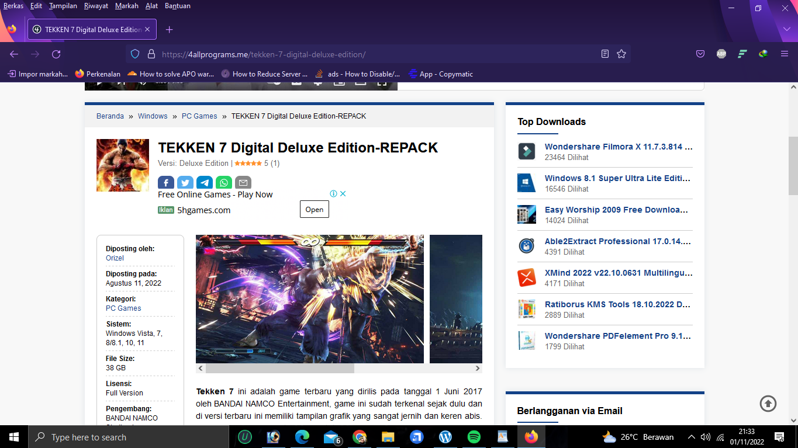Open Mail app in taskbar
This screenshot has height=448, width=798.
331,437
